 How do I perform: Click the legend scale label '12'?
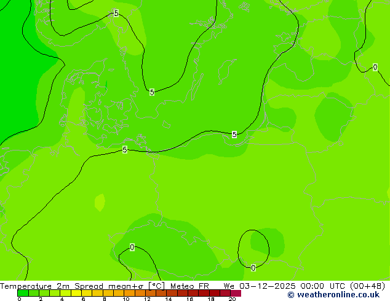pyautogui.click(x=147, y=299)
